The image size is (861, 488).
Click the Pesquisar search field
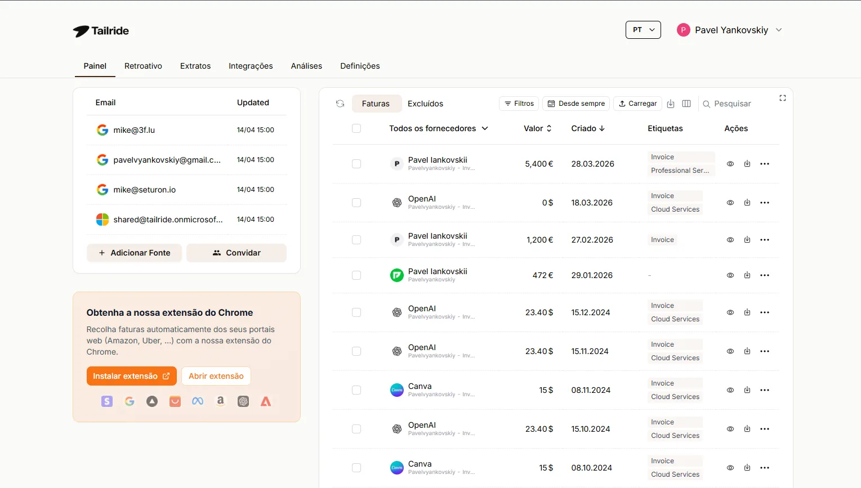(x=732, y=104)
